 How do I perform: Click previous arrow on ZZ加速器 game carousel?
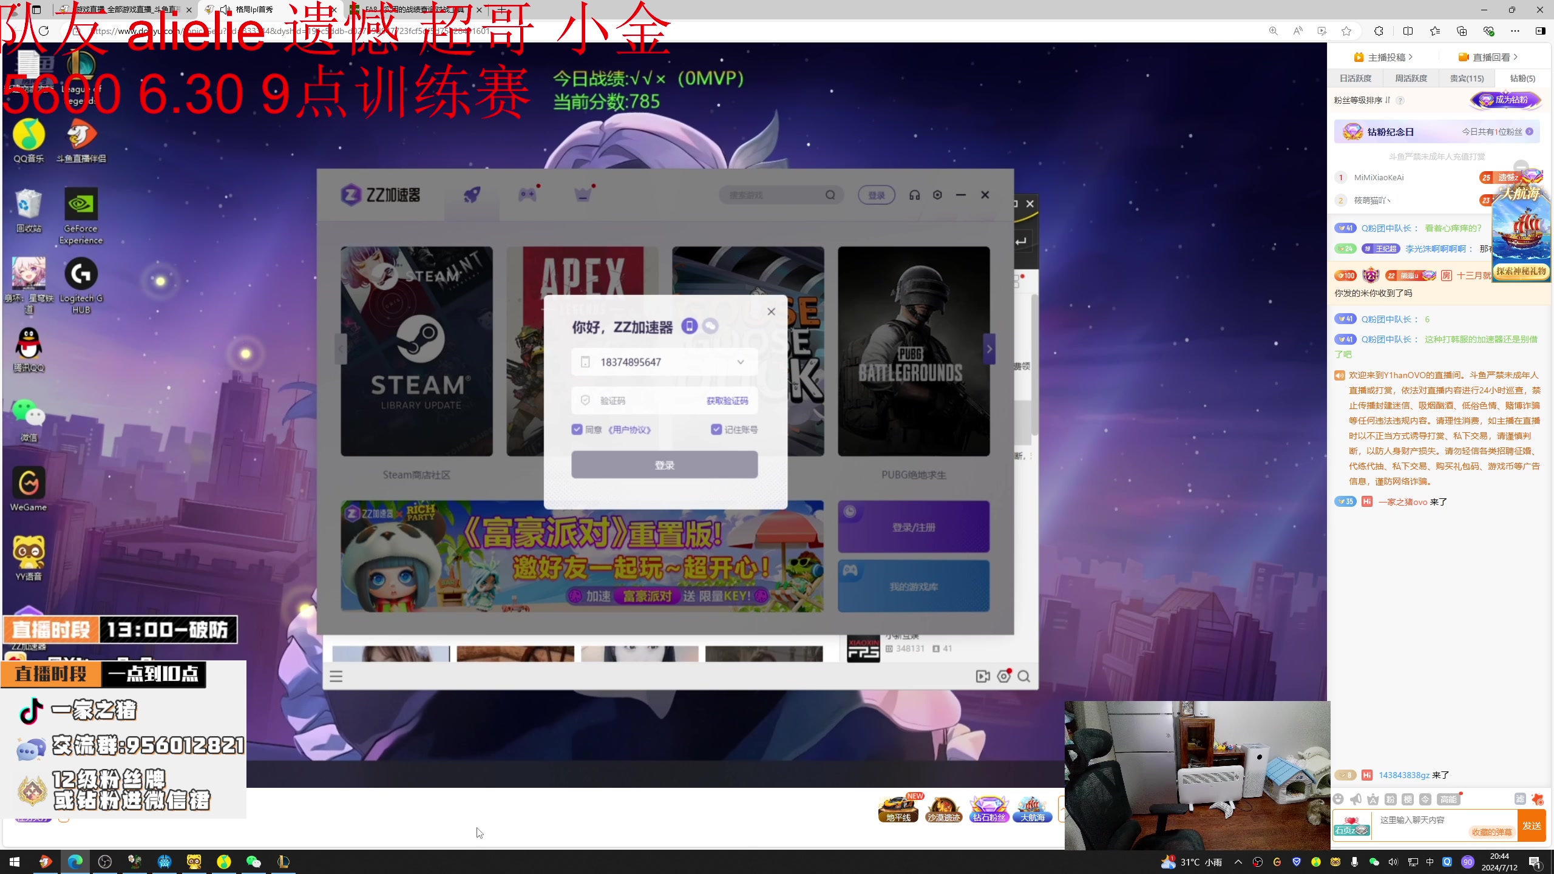tap(341, 349)
